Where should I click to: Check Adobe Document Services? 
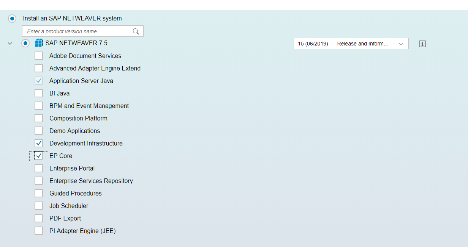39,56
